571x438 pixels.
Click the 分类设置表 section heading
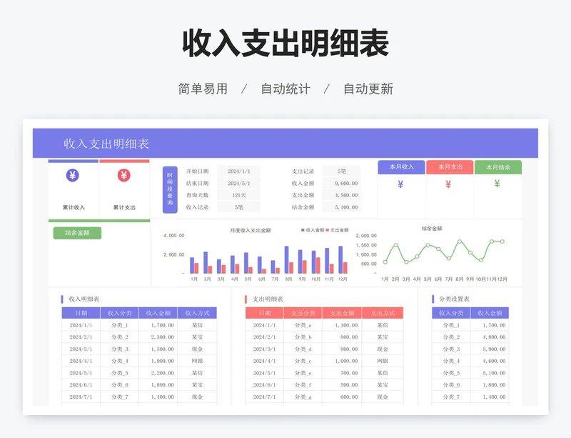click(454, 299)
